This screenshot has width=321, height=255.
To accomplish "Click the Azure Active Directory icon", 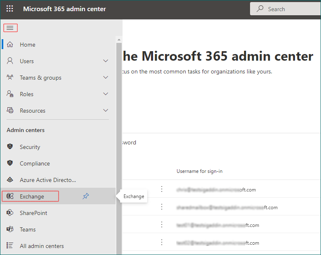I will pos(10,180).
